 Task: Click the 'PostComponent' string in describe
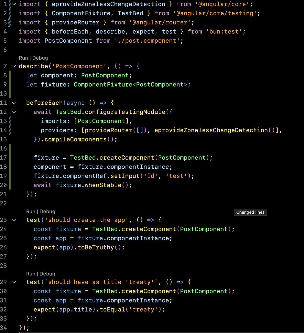(79, 66)
